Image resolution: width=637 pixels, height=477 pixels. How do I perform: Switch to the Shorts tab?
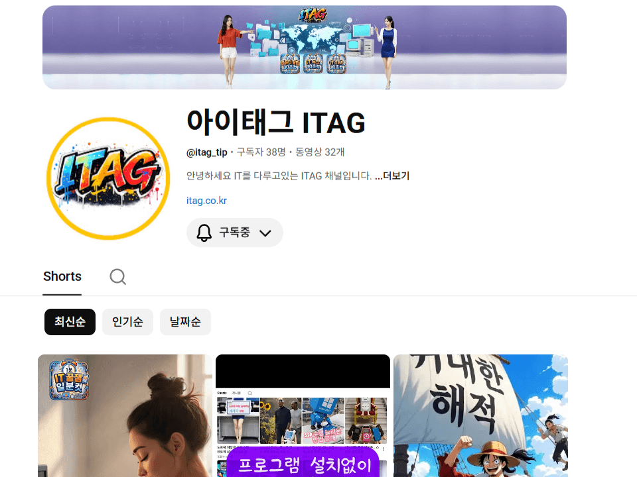pyautogui.click(x=62, y=277)
